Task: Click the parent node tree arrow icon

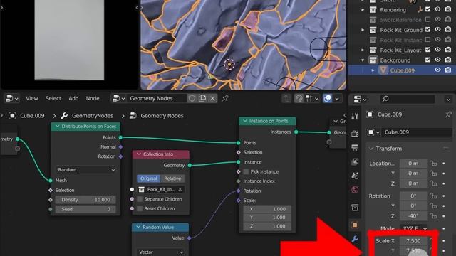Action: click(x=286, y=98)
